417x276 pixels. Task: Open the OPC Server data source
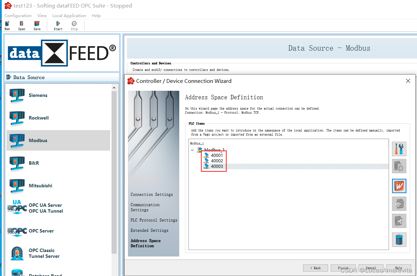[58, 231]
